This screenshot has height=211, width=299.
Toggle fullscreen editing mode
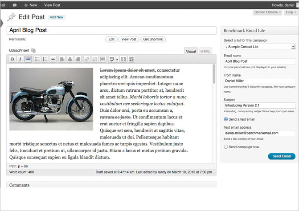(x=123, y=59)
